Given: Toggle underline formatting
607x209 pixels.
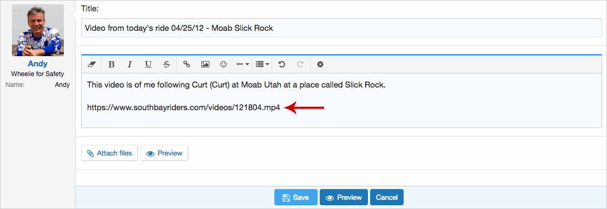Looking at the screenshot, I should [148, 64].
